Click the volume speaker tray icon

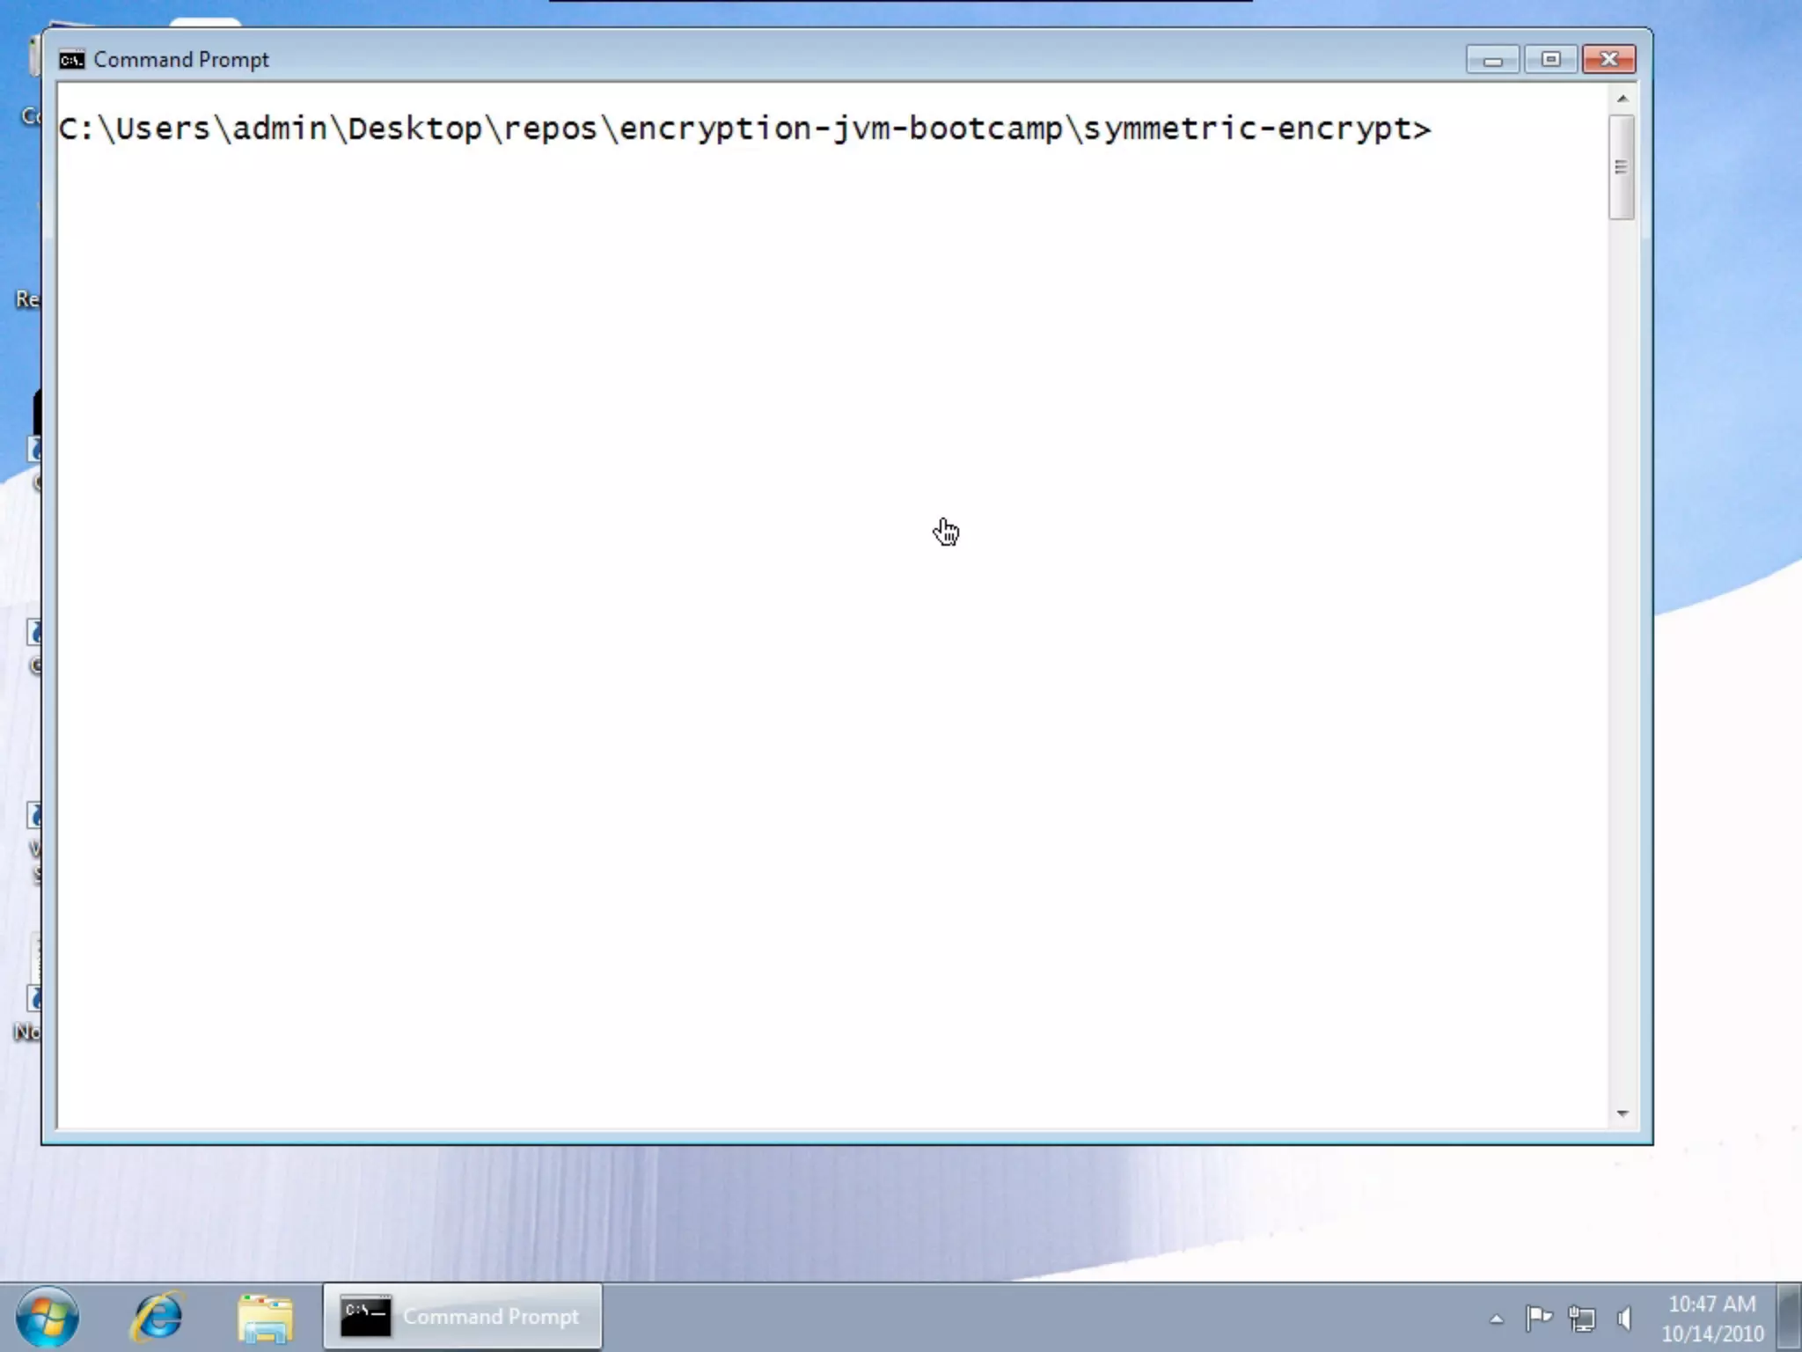click(x=1624, y=1318)
